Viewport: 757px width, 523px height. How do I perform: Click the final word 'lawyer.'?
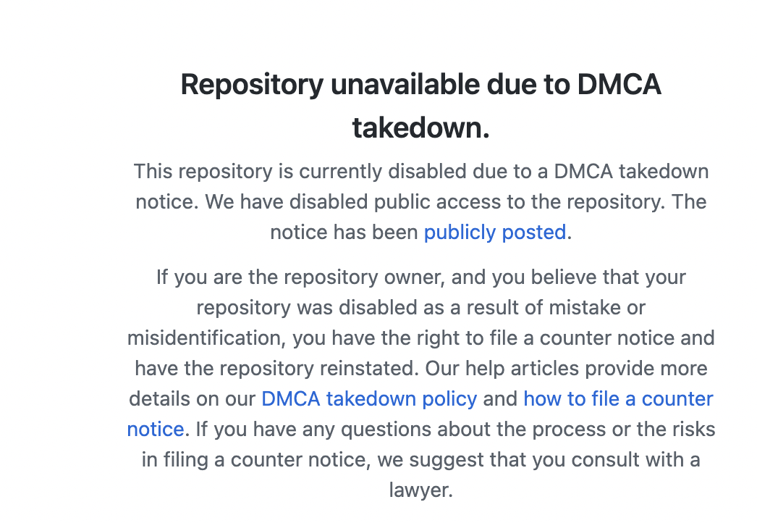[421, 490]
